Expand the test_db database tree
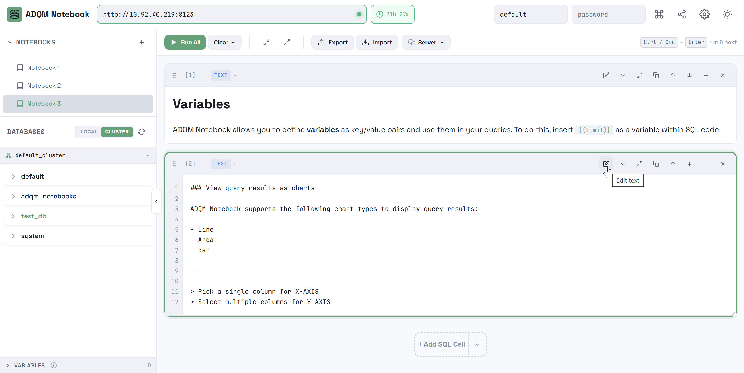The width and height of the screenshot is (744, 373). click(x=13, y=216)
